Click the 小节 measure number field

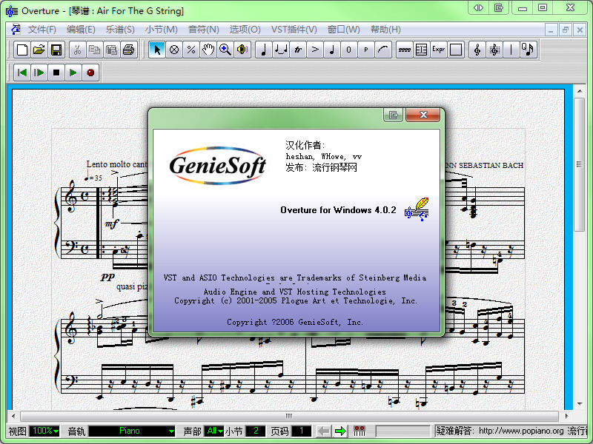point(256,431)
